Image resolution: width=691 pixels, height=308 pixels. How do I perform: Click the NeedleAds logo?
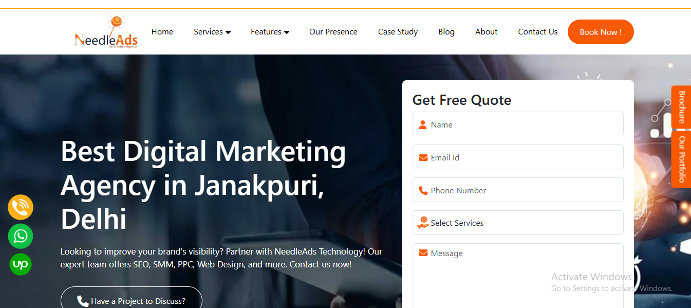point(106,32)
